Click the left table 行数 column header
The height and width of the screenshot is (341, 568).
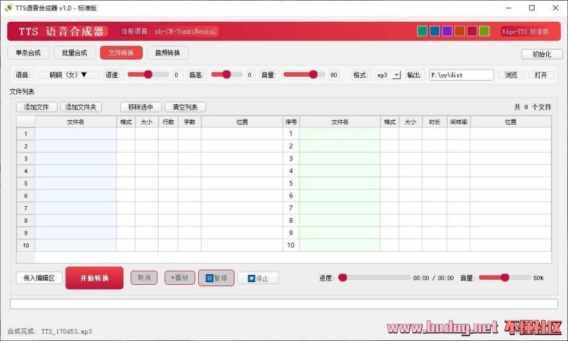point(168,122)
